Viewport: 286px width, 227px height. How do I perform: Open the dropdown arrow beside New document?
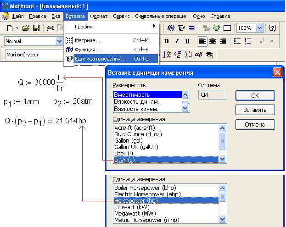[17, 28]
